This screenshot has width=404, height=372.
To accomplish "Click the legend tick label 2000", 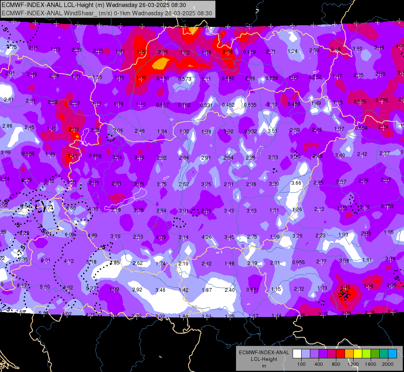I will click(x=388, y=364).
